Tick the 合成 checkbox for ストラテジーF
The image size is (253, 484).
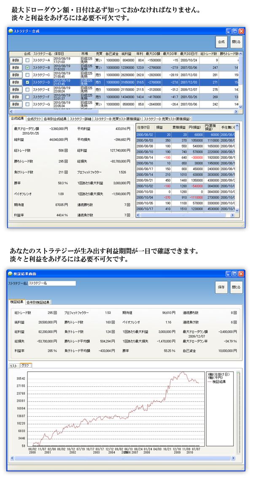click(27, 97)
